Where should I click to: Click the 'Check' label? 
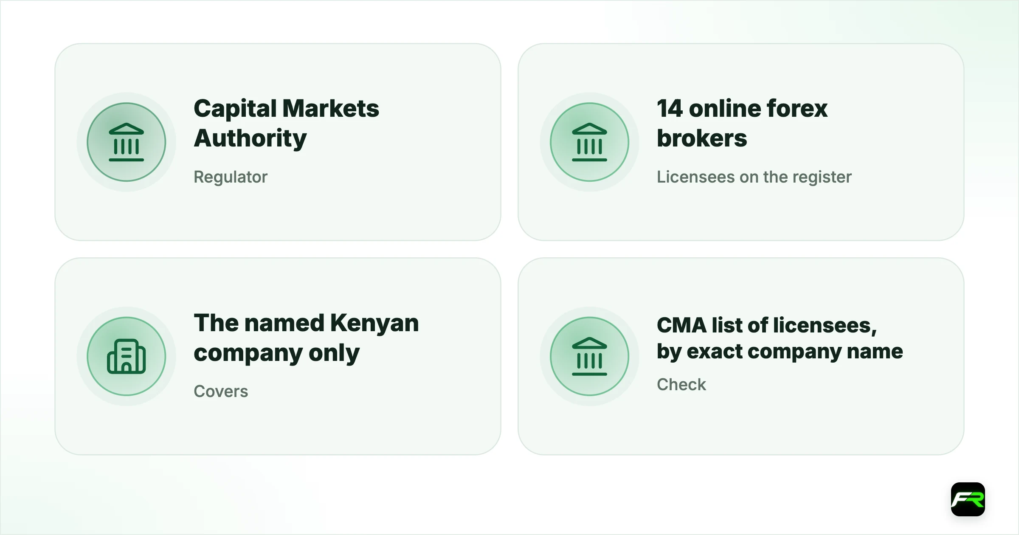[681, 384]
